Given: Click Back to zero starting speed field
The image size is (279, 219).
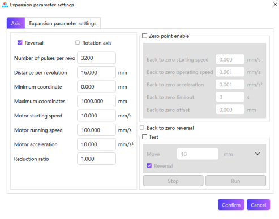Looking at the screenshot, I should [230, 59].
